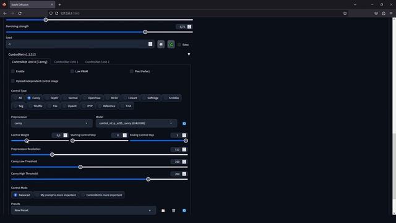
Task: Toggle Low VRAM checkbox
Action: (x=72, y=71)
